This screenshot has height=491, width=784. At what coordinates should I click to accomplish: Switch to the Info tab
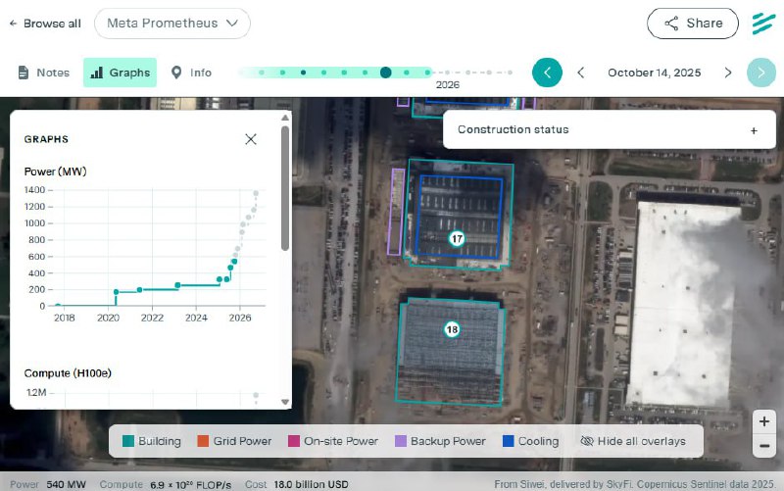(191, 73)
